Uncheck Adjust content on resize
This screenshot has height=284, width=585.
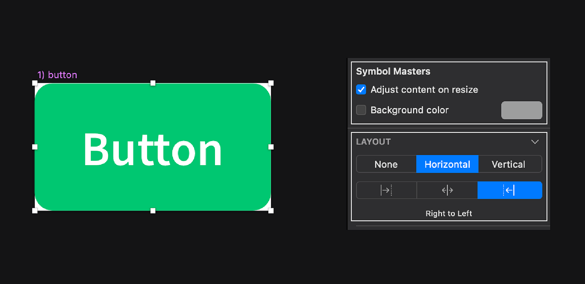tap(361, 90)
